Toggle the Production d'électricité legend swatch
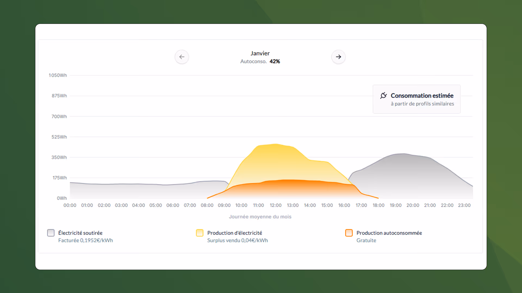Viewport: 522px width, 293px height. click(200, 233)
